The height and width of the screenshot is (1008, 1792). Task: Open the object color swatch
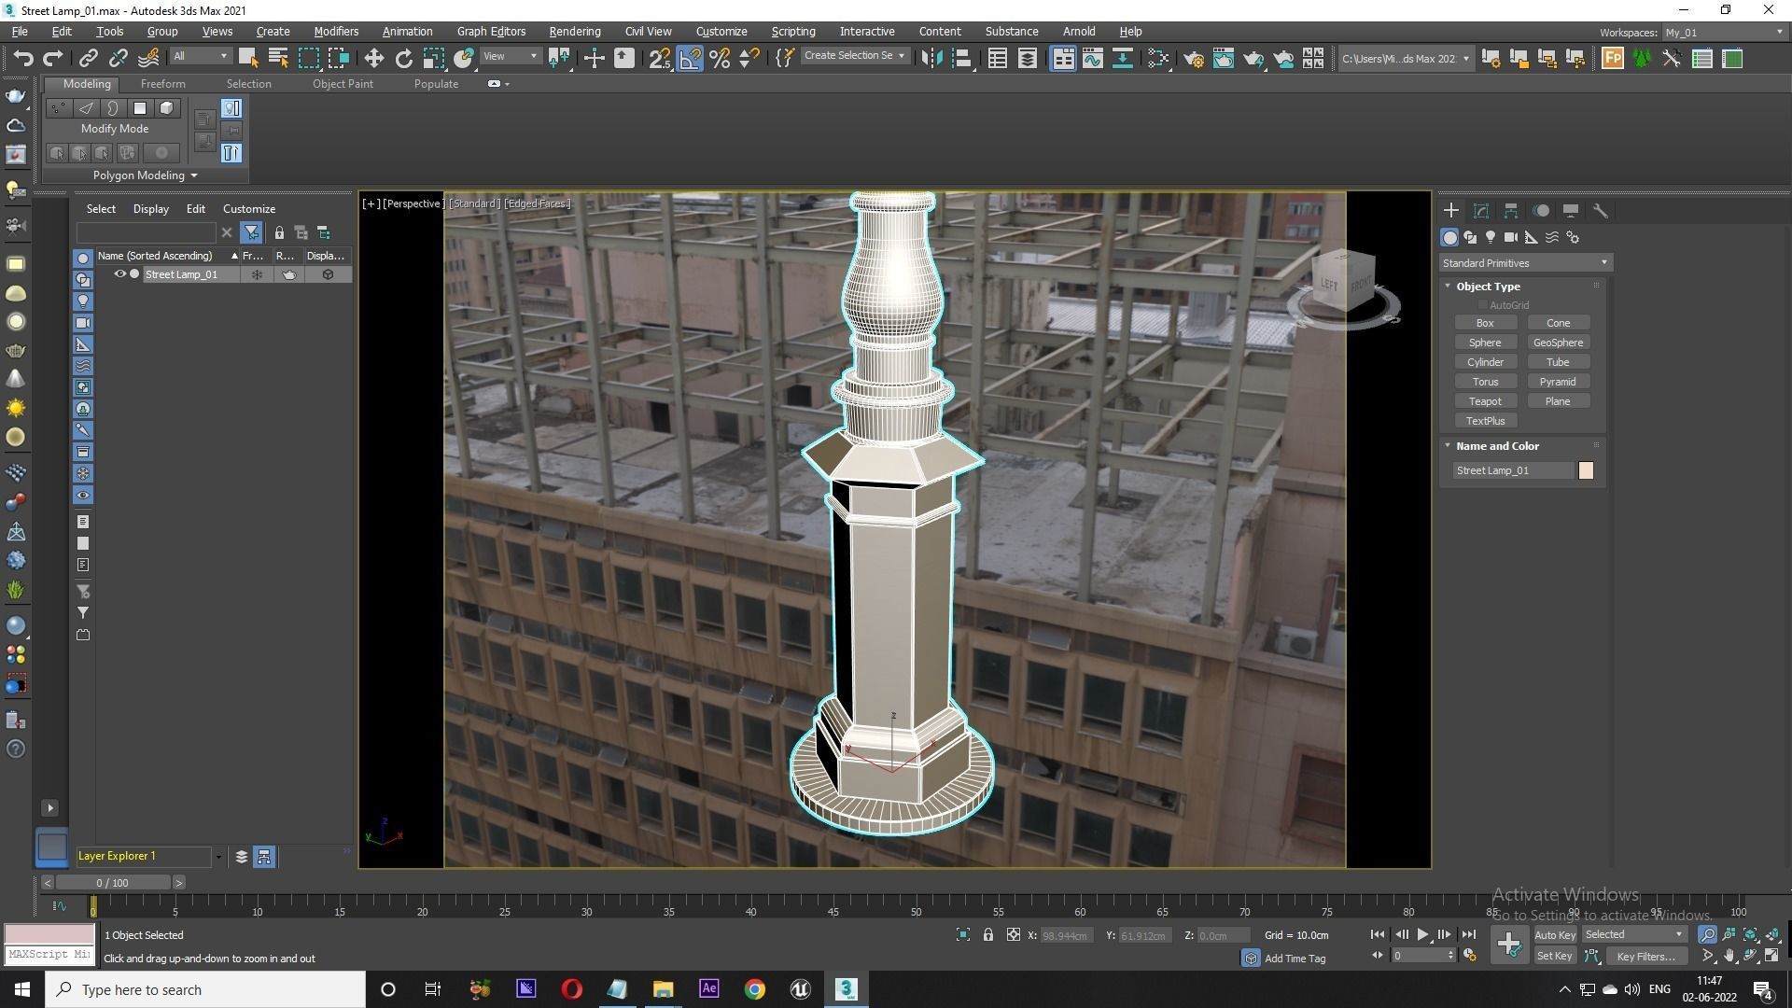tap(1586, 470)
